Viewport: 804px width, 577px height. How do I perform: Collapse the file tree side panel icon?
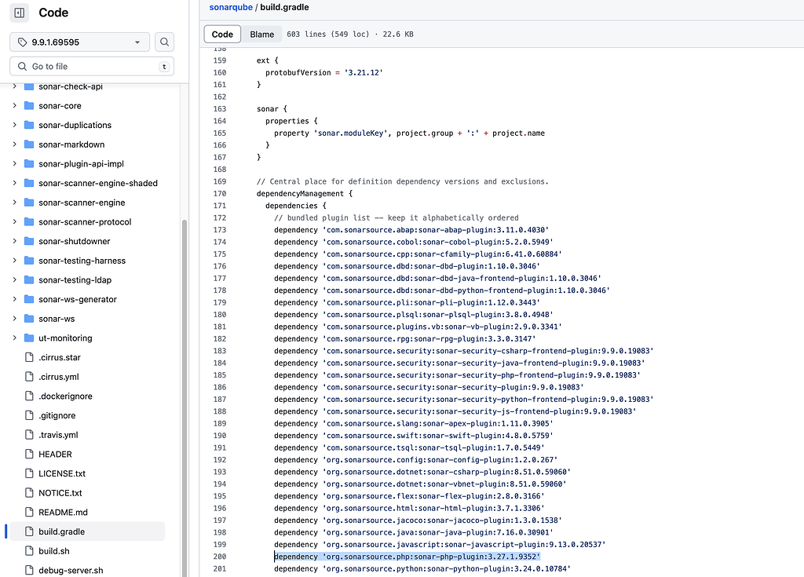click(19, 13)
